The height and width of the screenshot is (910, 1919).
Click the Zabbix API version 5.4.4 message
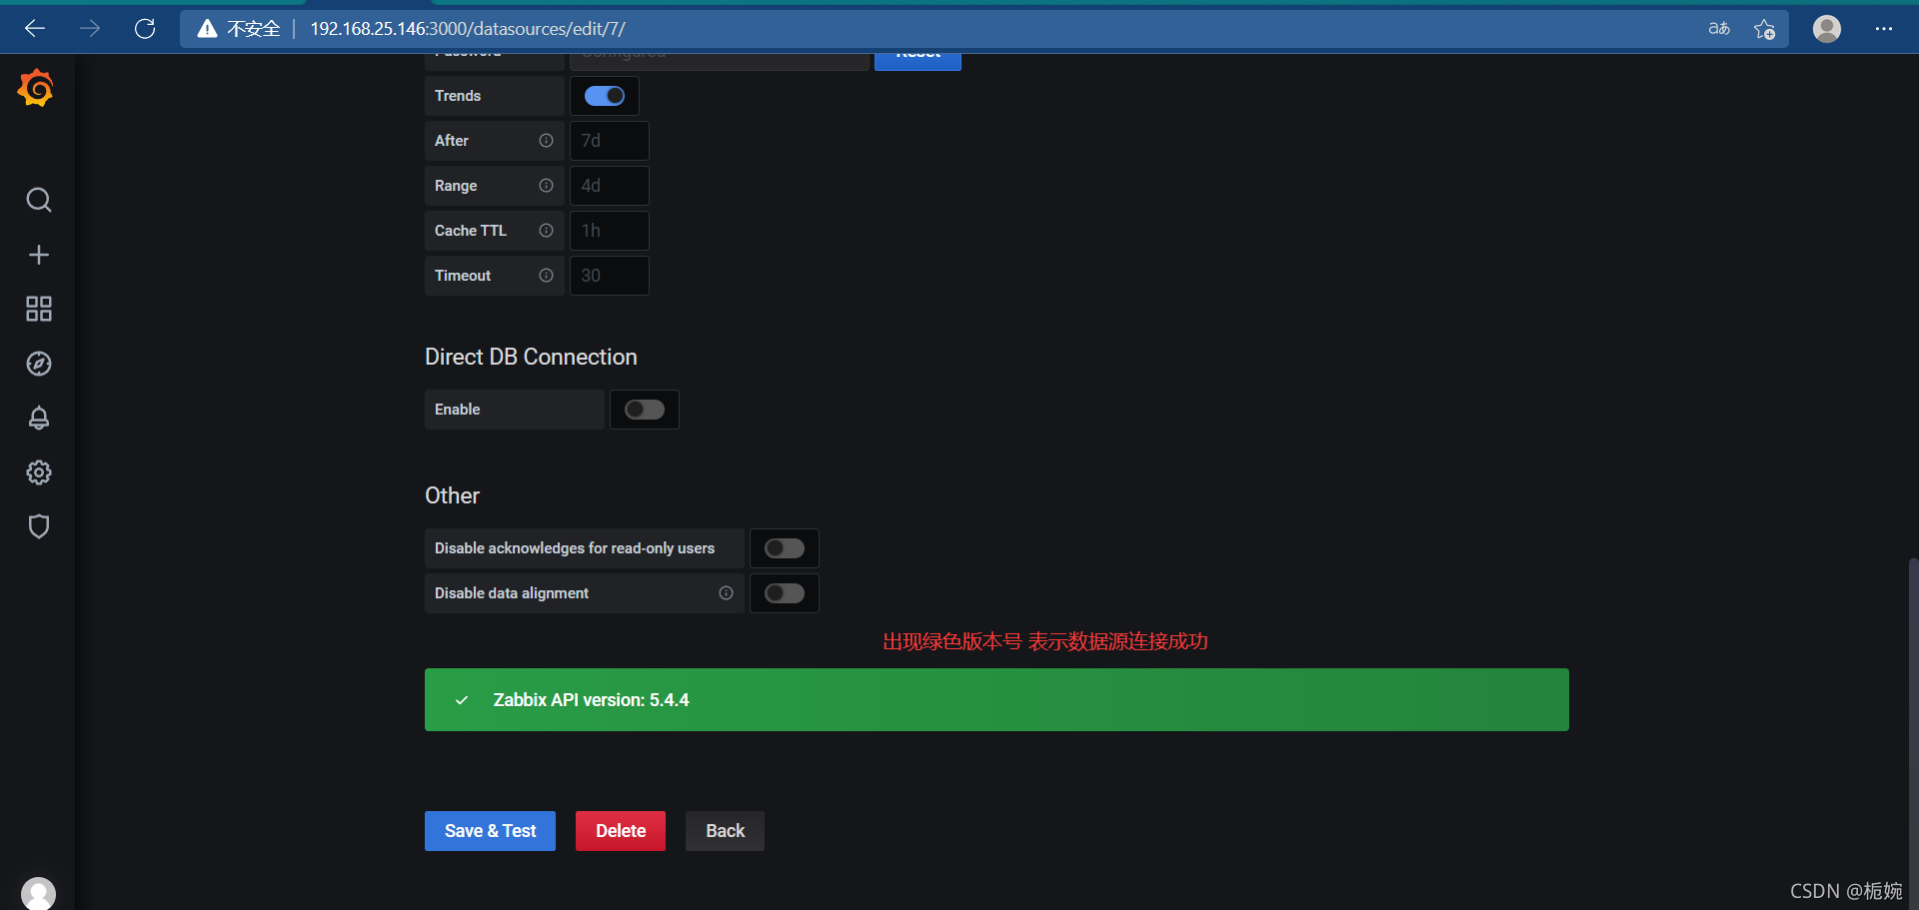[x=996, y=700]
